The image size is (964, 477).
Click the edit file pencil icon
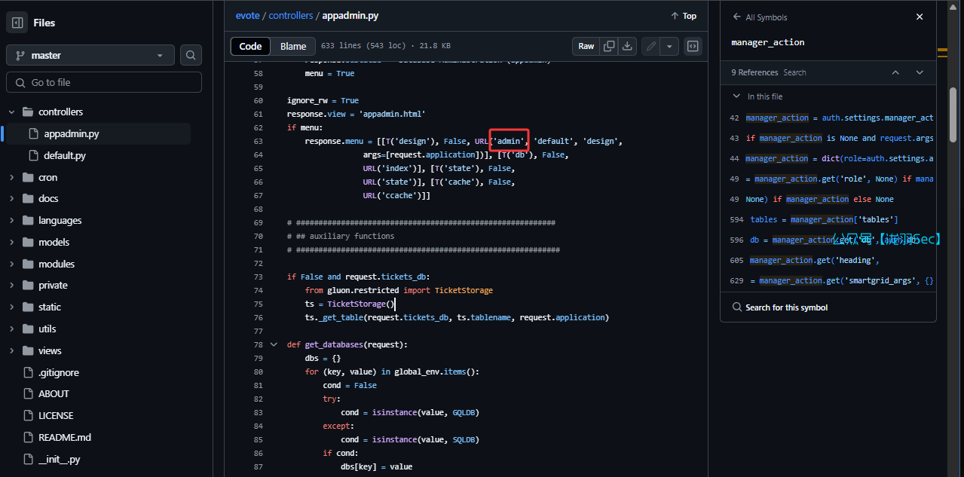tap(651, 46)
